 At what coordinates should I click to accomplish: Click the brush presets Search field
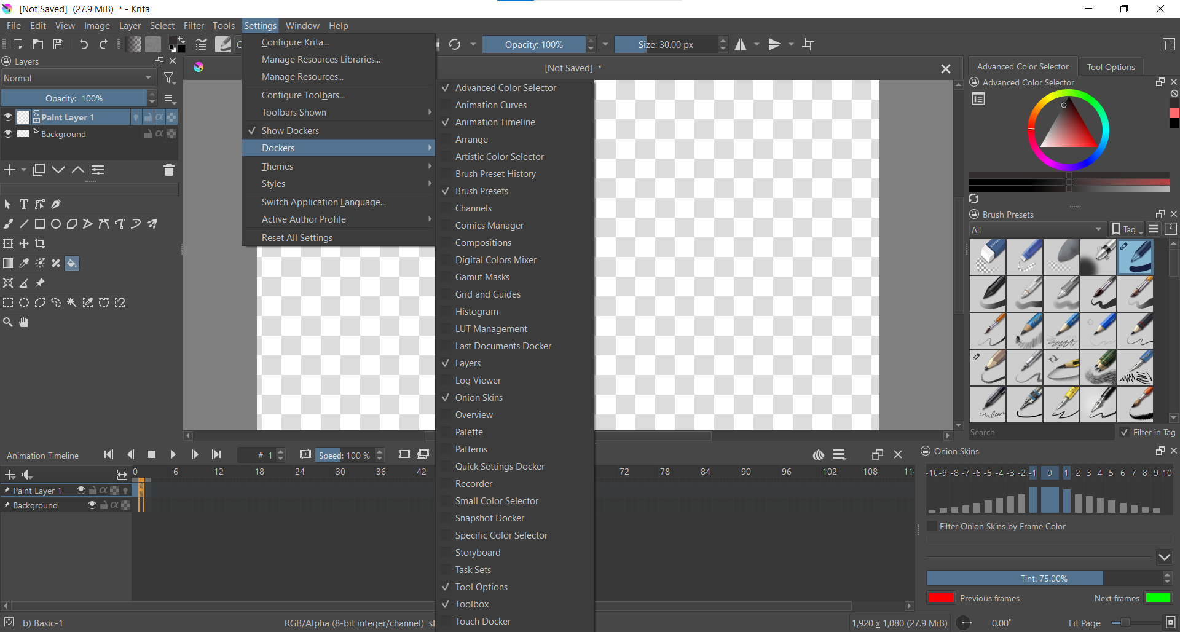coord(1040,432)
